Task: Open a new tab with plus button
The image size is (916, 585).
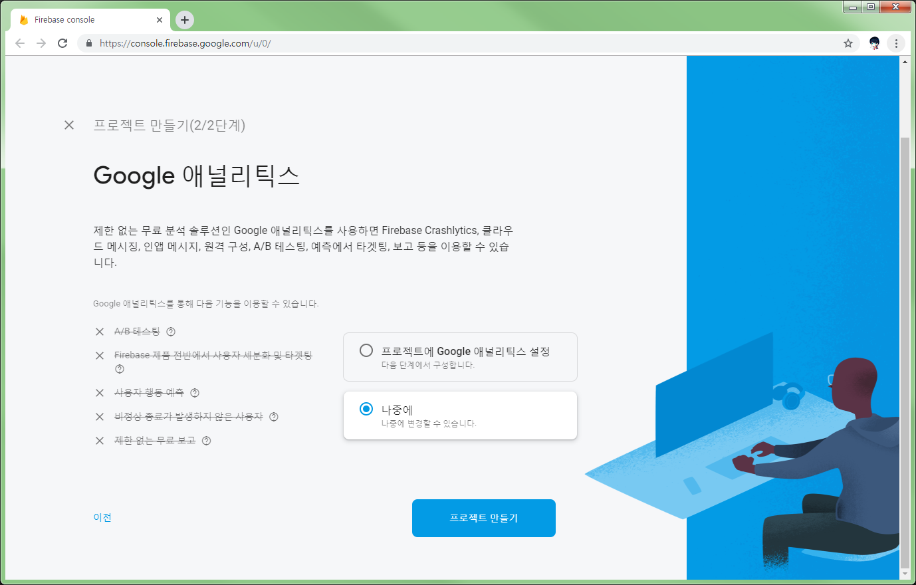Action: pyautogui.click(x=185, y=20)
